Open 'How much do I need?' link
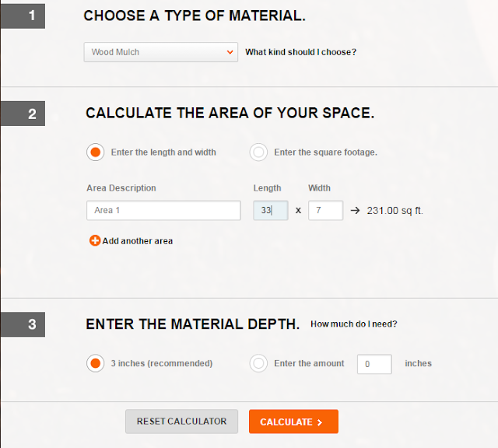Image resolution: width=498 pixels, height=448 pixels. point(354,324)
